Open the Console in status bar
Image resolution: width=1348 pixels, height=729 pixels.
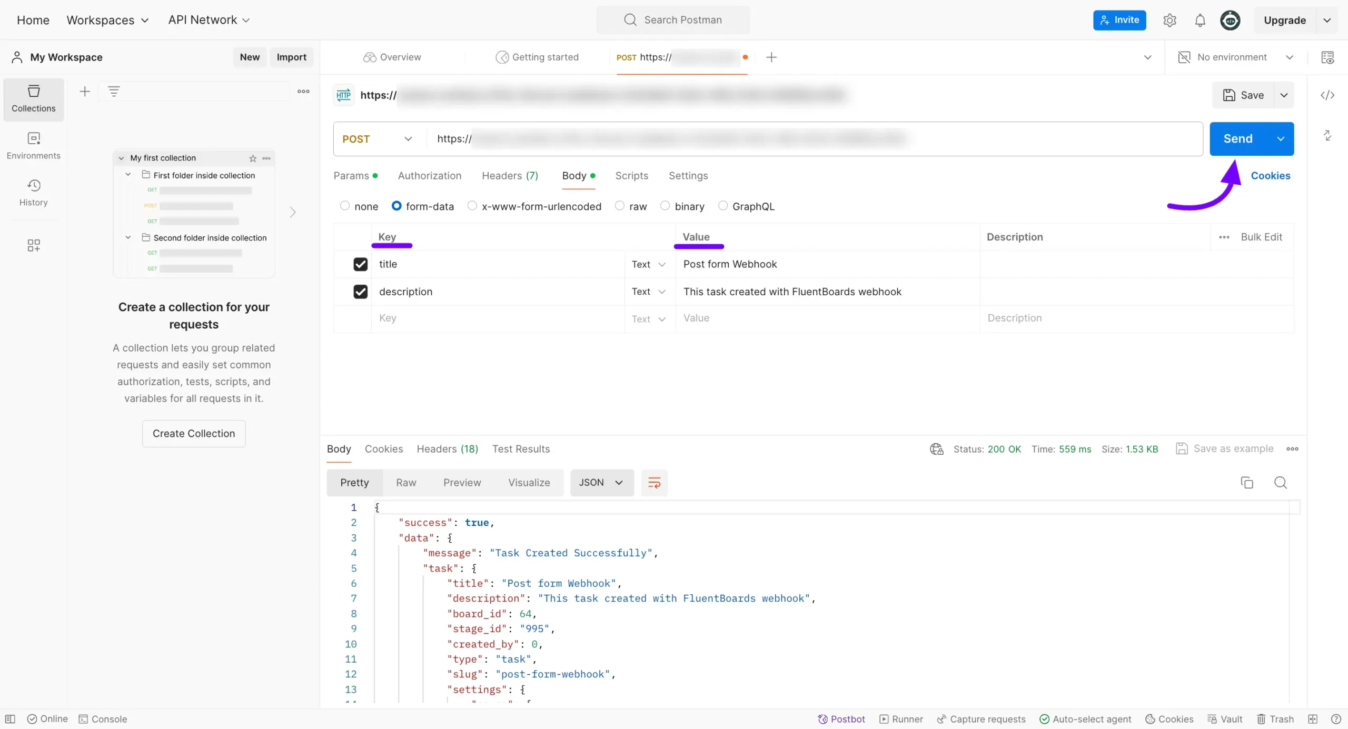coord(103,719)
